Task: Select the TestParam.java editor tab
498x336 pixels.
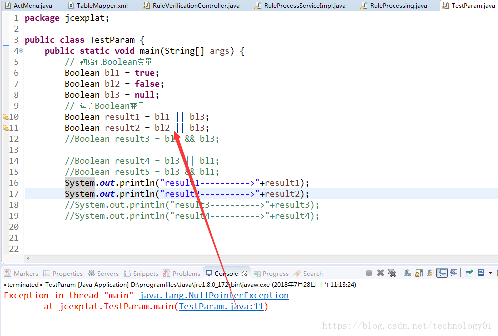Action: [469, 6]
